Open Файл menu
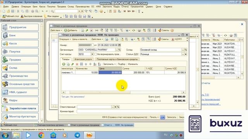The width and height of the screenshot is (248, 139). click(6, 7)
